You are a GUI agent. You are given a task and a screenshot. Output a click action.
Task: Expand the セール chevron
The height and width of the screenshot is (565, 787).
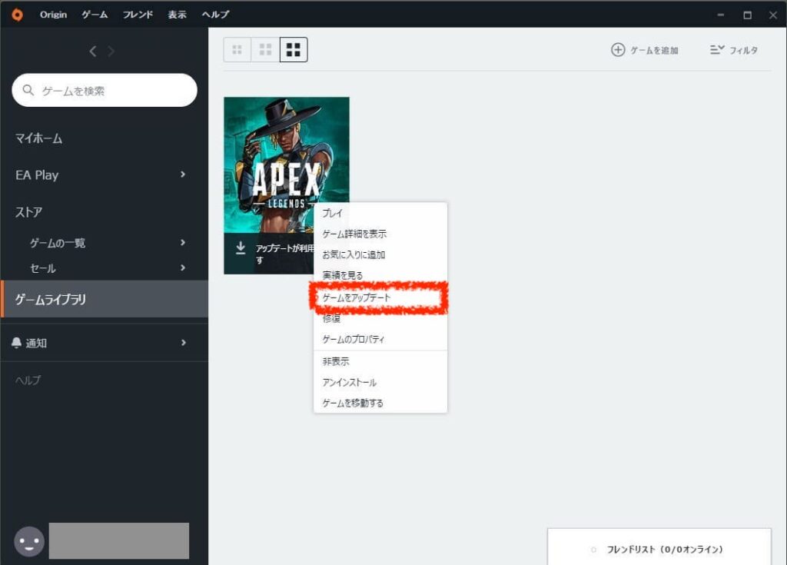coord(183,268)
